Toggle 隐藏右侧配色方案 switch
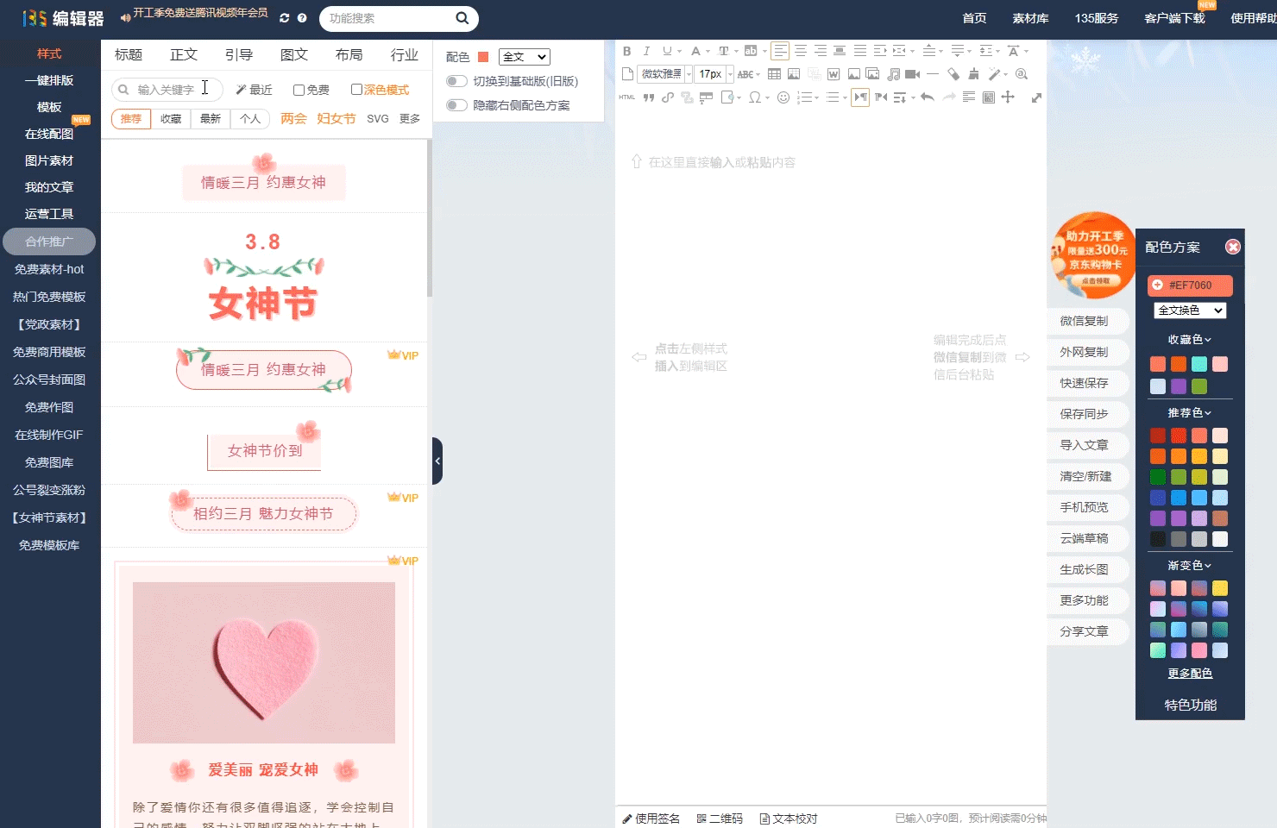Viewport: 1277px width, 828px height. pos(456,103)
